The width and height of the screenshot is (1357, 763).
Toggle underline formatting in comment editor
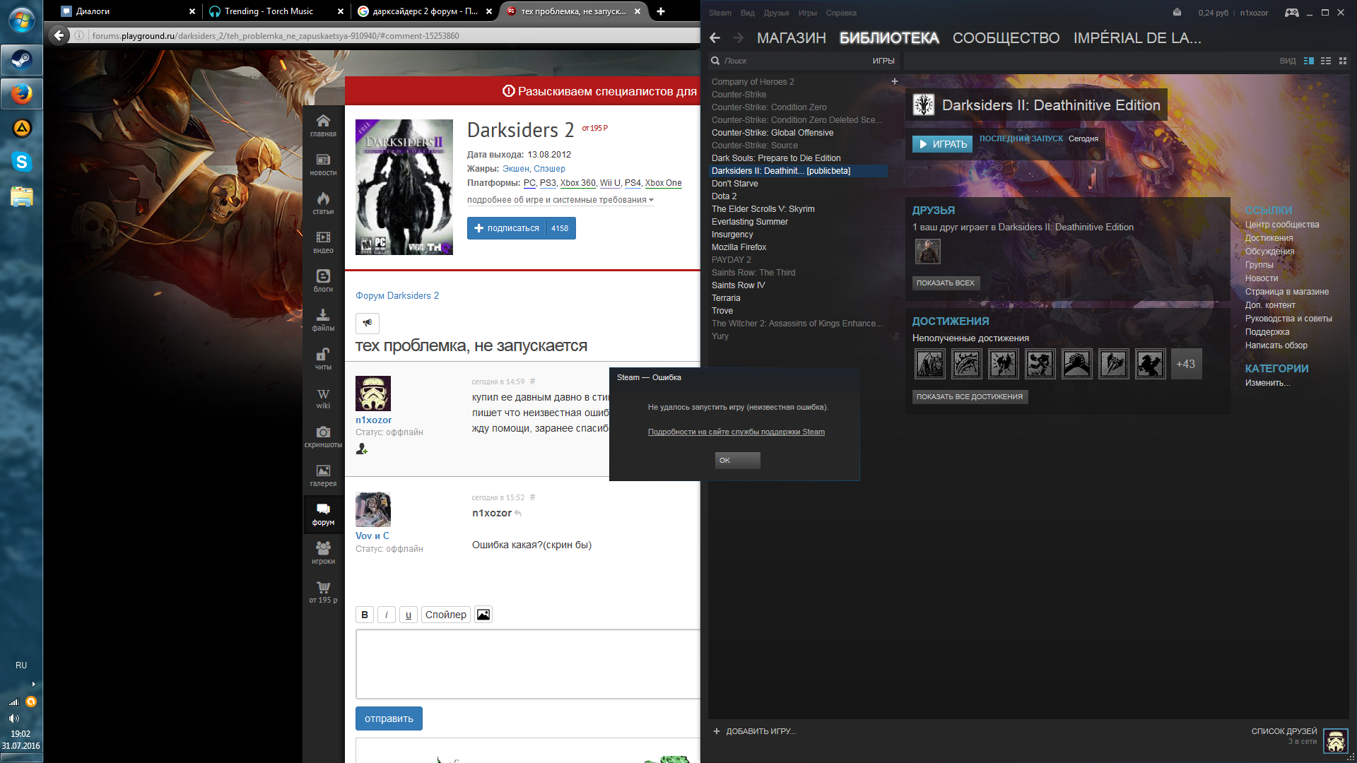tap(408, 615)
